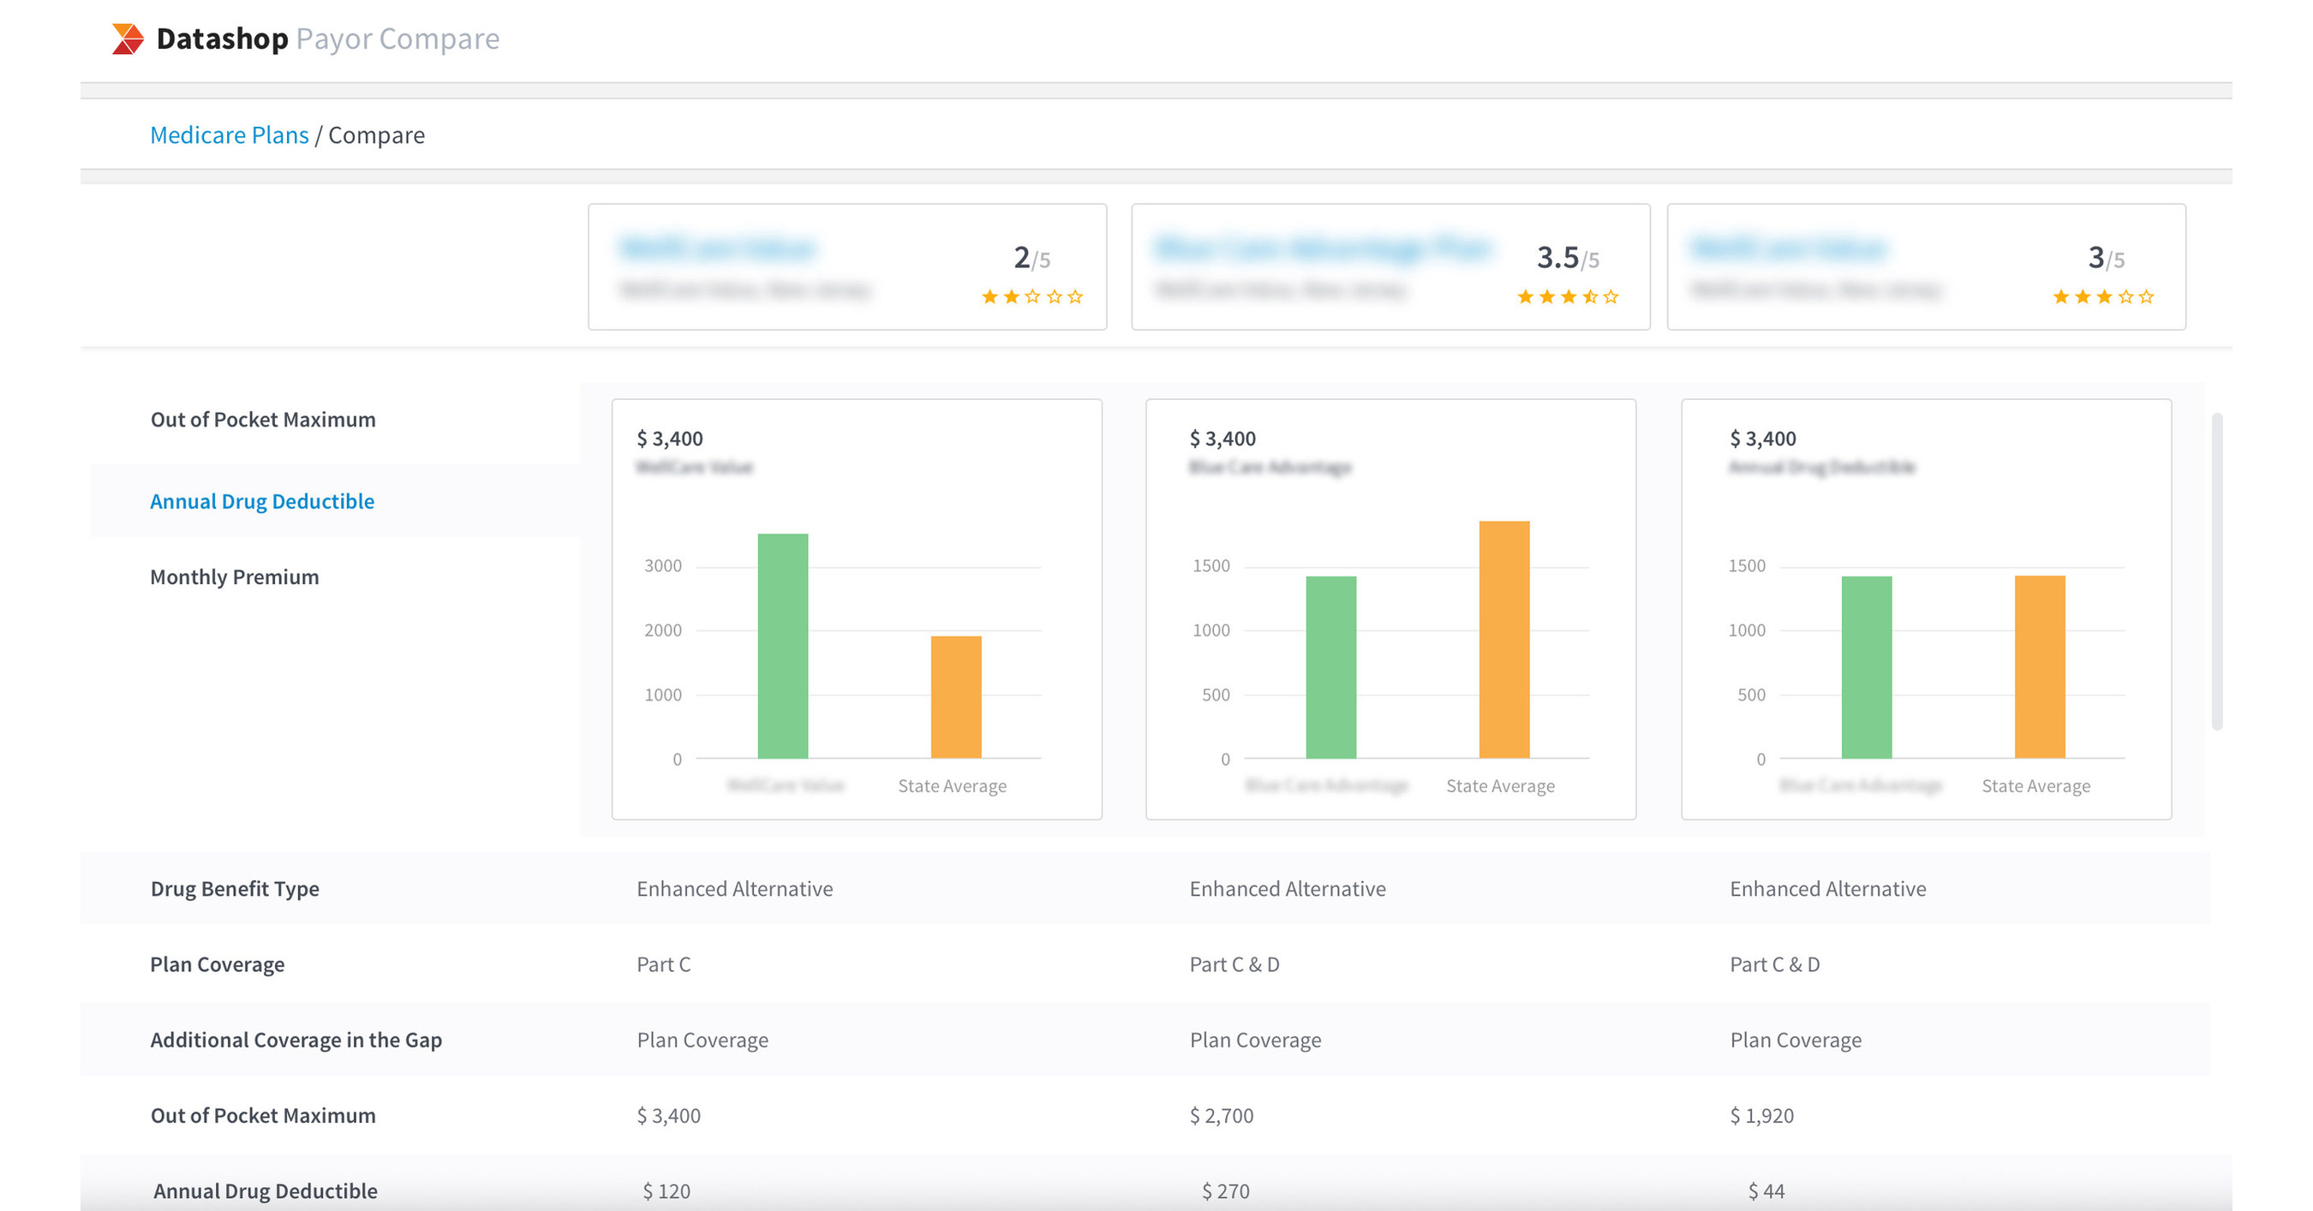Select the first plan's star rating
This screenshot has height=1211, width=2313.
1032,296
